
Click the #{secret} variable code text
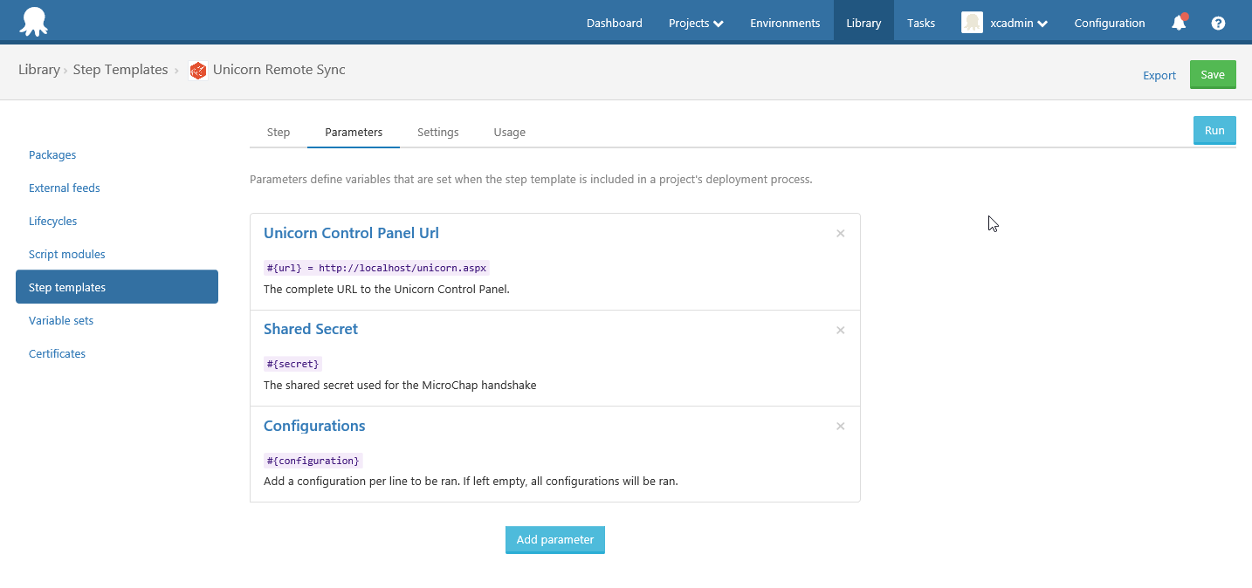click(293, 364)
